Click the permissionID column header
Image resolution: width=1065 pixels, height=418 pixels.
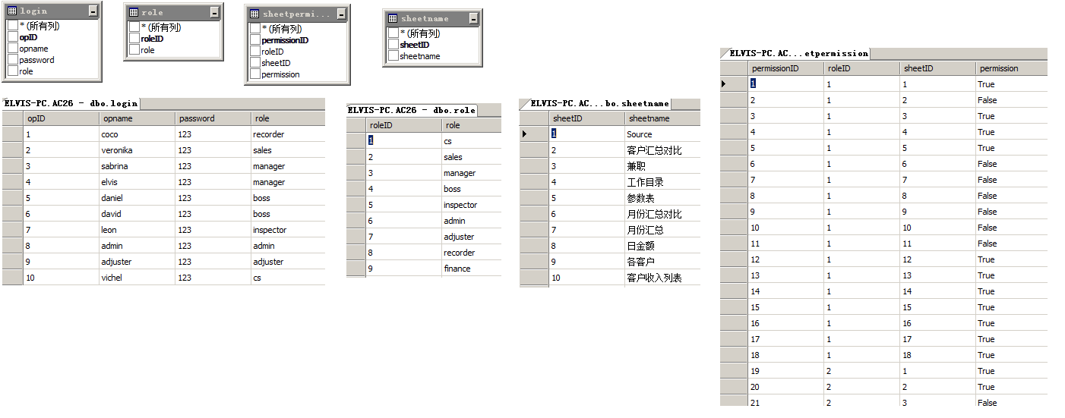785,68
